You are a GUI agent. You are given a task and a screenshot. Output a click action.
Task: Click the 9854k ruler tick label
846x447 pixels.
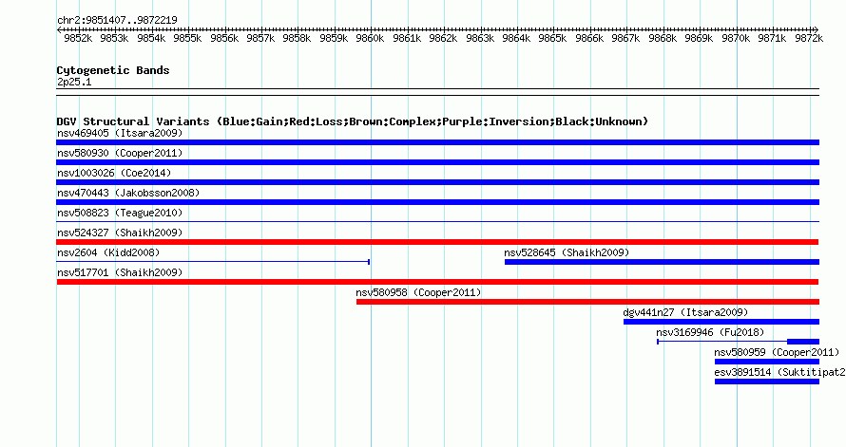[151, 38]
